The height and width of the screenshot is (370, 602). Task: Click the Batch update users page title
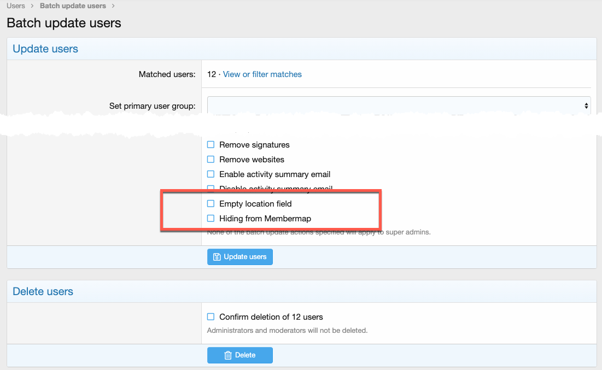tap(64, 23)
